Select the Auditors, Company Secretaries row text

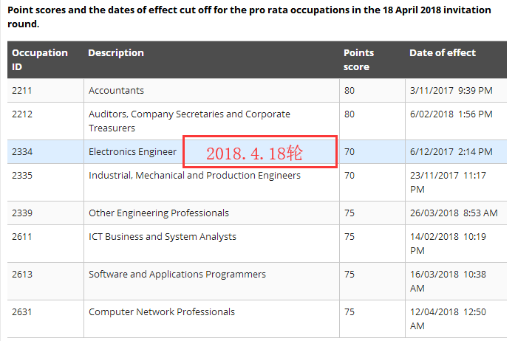(189, 121)
